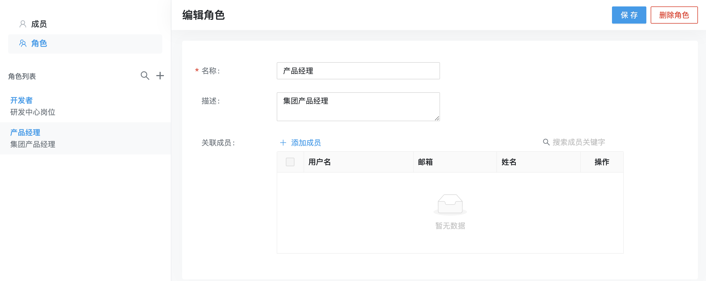The width and height of the screenshot is (706, 281).
Task: Click the empty data inbox icon
Action: pyautogui.click(x=450, y=205)
